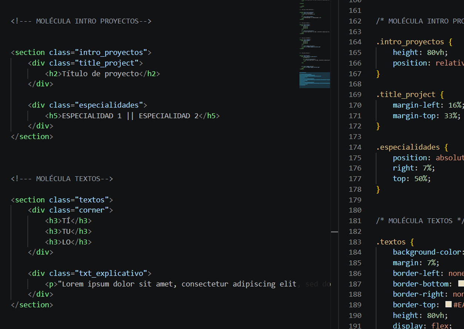Image resolution: width=464 pixels, height=329 pixels.
Task: Click the minimap code overview above the highlighted block
Action: coord(314,36)
